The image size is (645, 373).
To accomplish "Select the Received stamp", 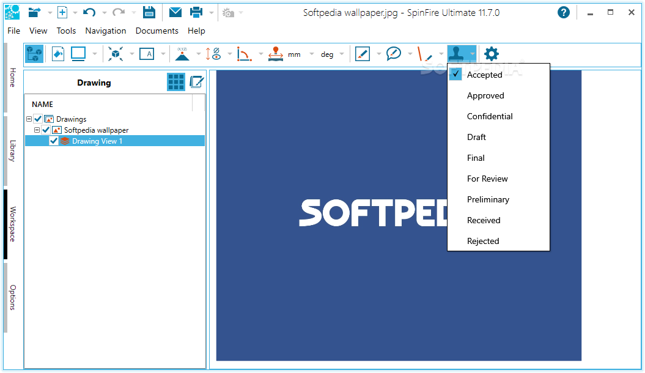I will (498, 220).
